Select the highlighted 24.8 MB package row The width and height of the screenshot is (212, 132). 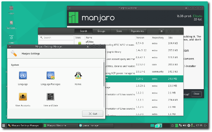[x=144, y=79]
